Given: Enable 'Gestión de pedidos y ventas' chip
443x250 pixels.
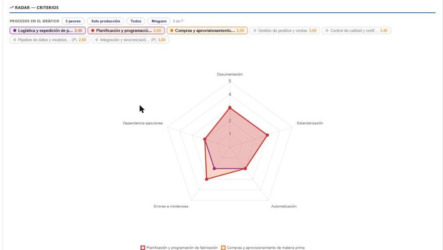Looking at the screenshot, I should pos(285,31).
